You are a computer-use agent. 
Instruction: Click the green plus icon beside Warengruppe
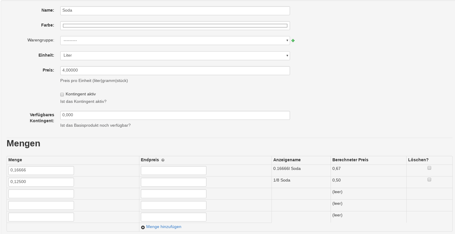click(293, 41)
